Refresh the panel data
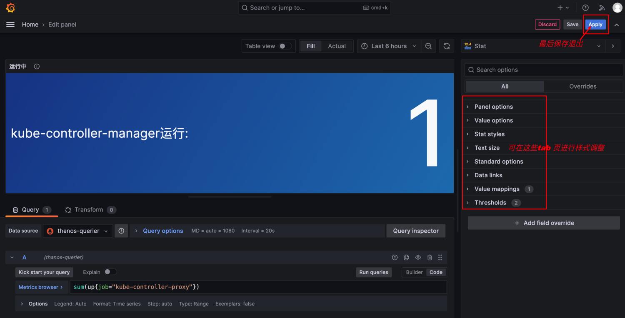Screen dimensions: 625x318 coord(447,46)
